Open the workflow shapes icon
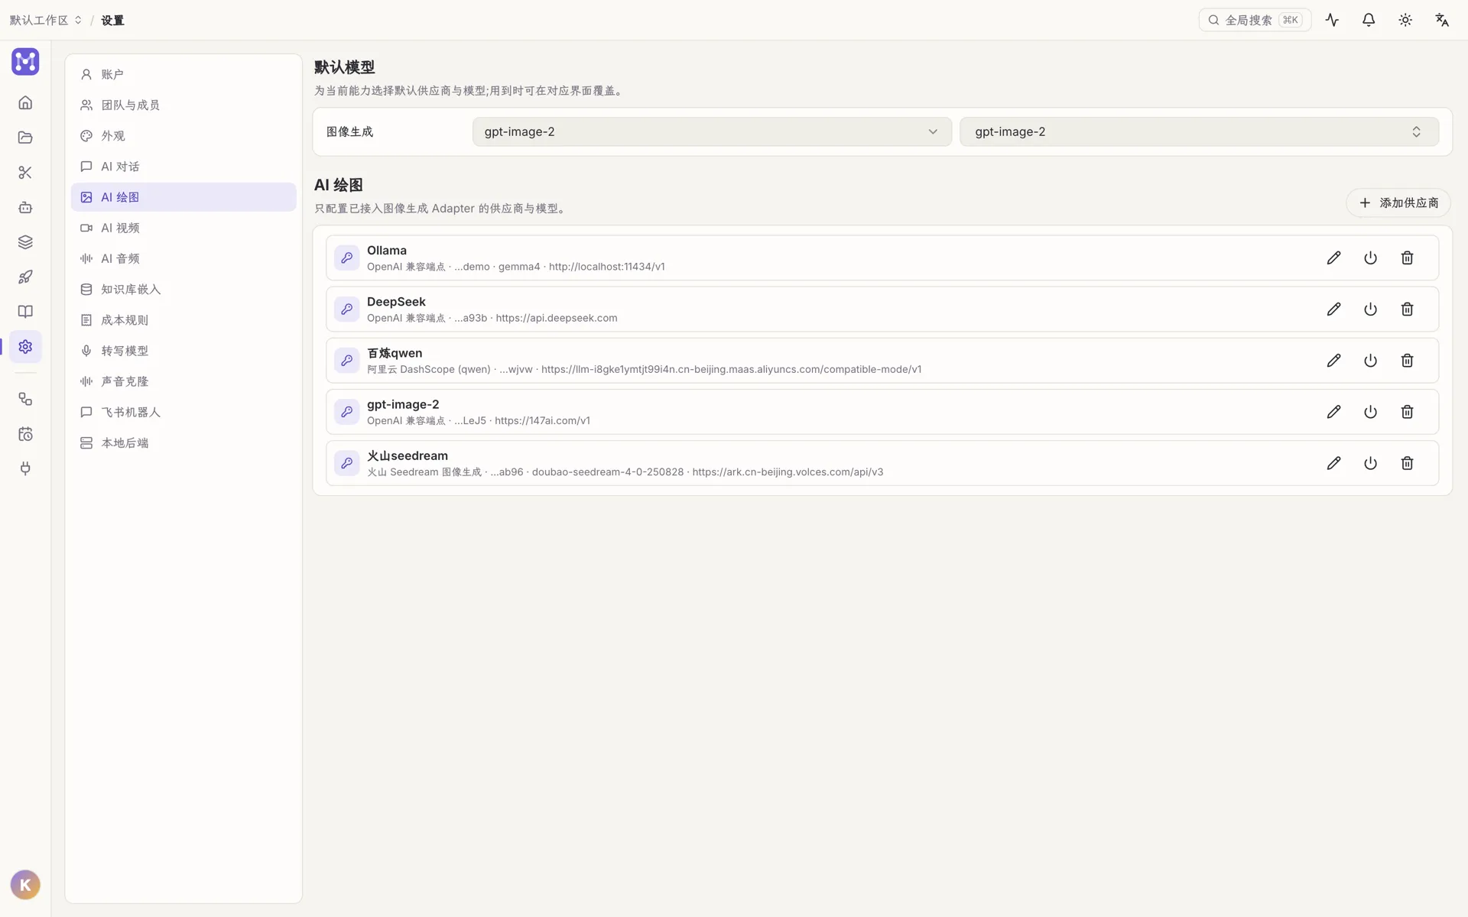 click(x=25, y=399)
